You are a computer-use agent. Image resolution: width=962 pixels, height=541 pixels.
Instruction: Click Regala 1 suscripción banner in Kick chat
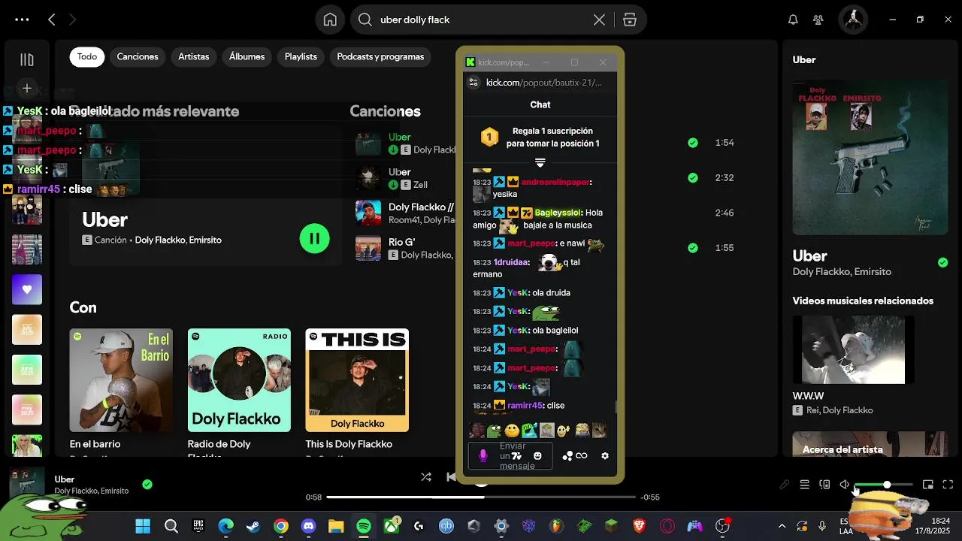pos(540,137)
